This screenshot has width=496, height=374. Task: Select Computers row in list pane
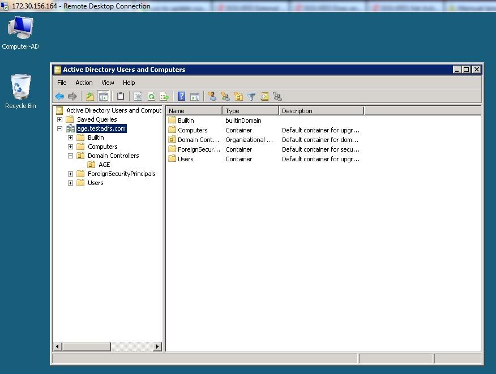[x=264, y=130]
